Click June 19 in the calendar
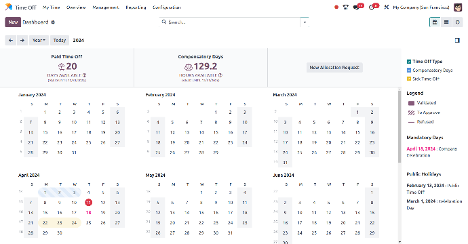 pos(328,222)
